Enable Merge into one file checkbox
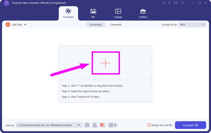The width and height of the screenshot is (211, 133). [149, 125]
